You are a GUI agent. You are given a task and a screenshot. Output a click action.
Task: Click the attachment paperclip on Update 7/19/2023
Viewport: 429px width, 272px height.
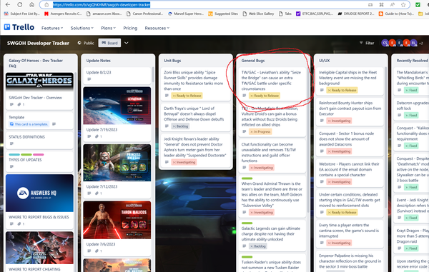click(x=97, y=136)
